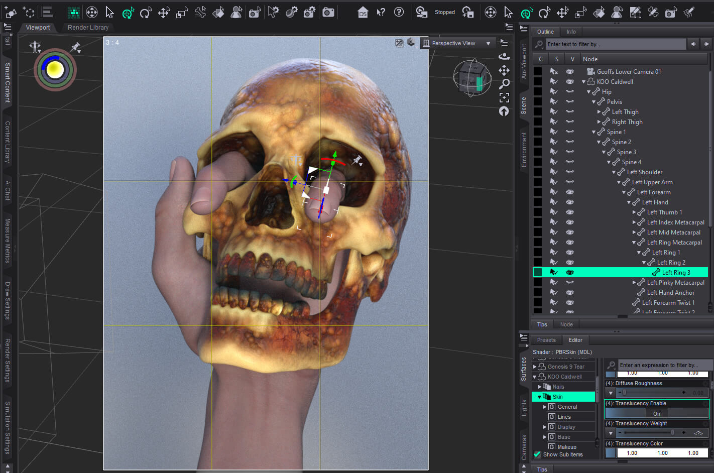Click the viewport orbit camera icon
Screen dimensions: 714x473
click(504, 56)
